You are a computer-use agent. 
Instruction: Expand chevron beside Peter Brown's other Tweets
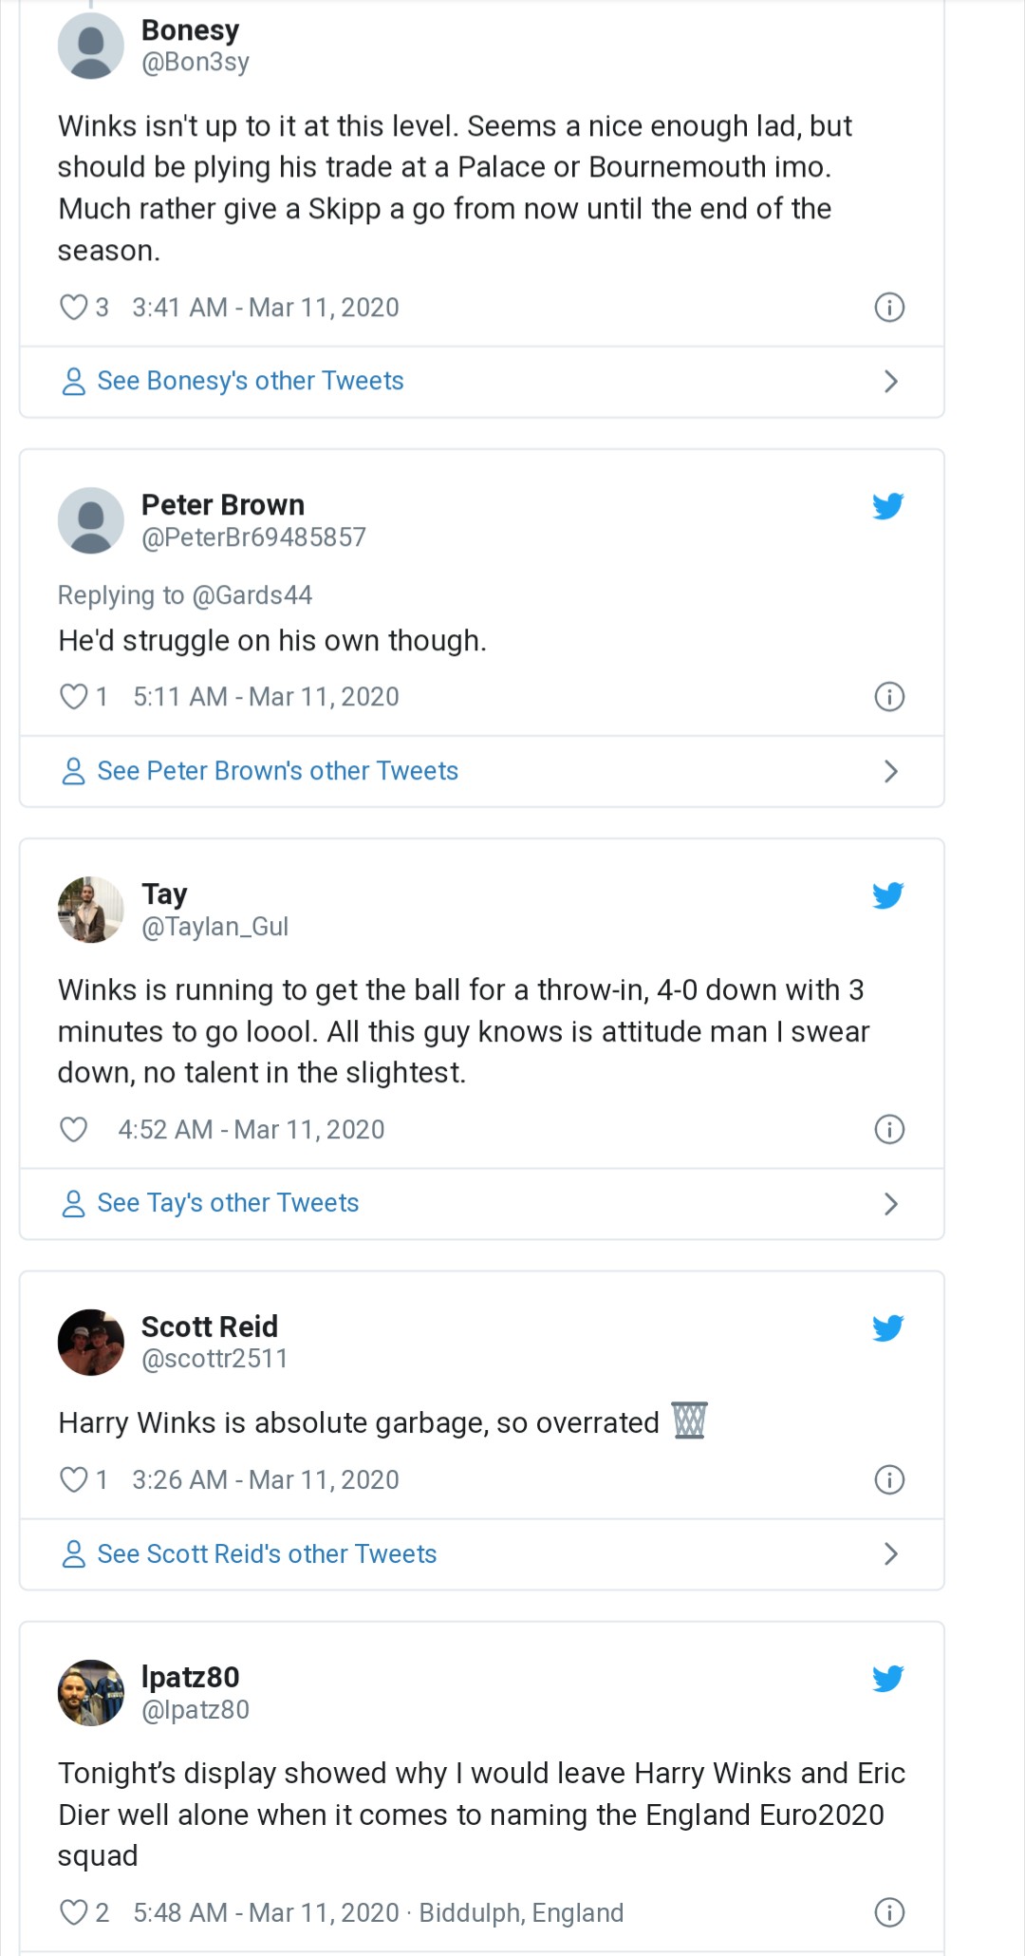click(x=890, y=771)
